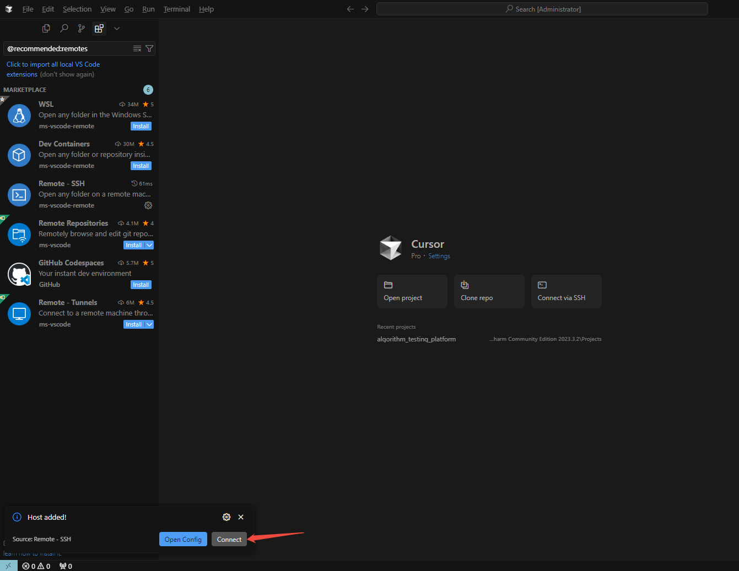The width and height of the screenshot is (739, 571).
Task: Collapse the Marketplace section header
Action: 25,90
